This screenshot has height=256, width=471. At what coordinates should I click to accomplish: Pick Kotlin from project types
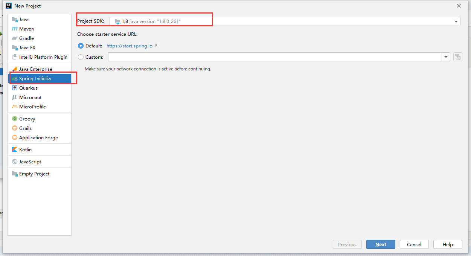[40, 150]
